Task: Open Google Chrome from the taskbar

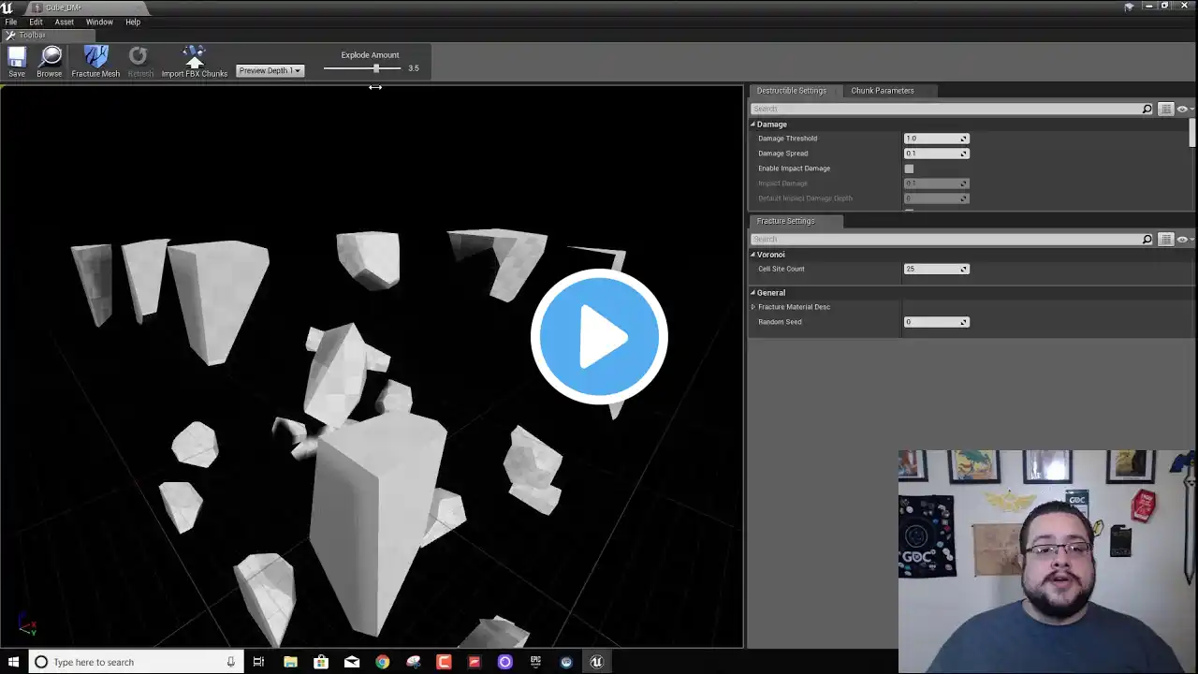Action: pyautogui.click(x=383, y=662)
